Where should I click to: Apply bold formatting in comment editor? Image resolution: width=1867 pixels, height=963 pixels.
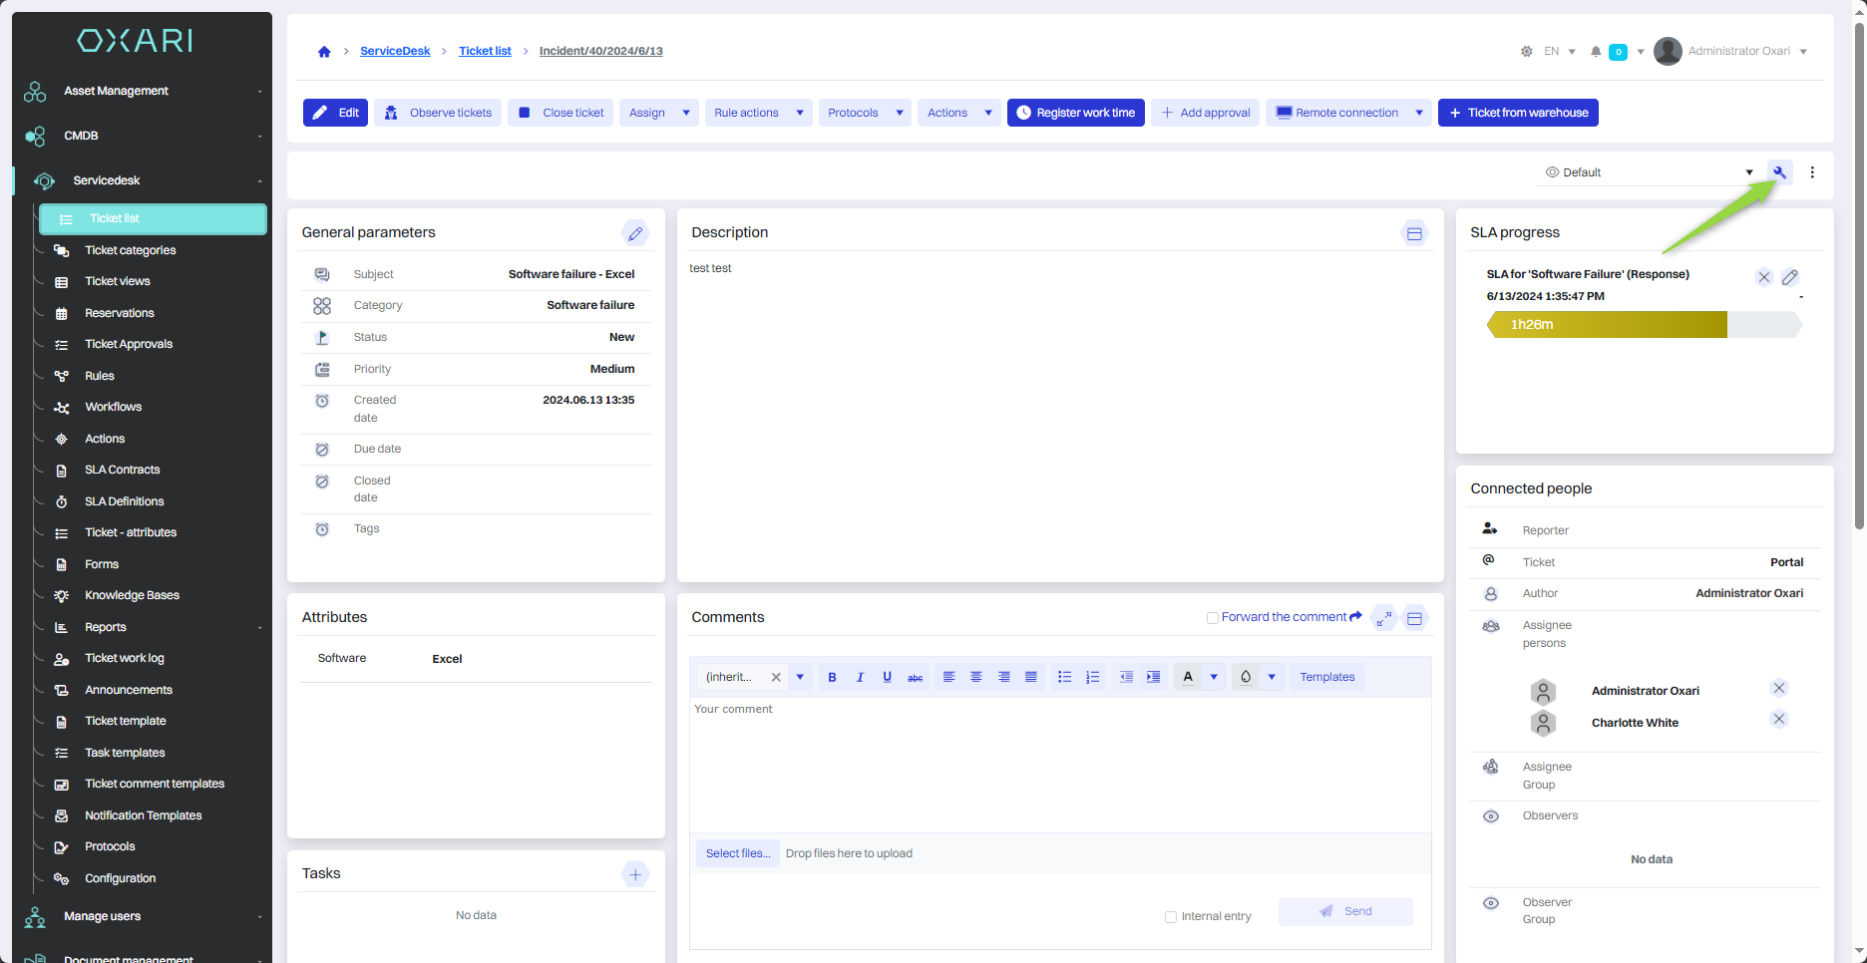pos(832,677)
